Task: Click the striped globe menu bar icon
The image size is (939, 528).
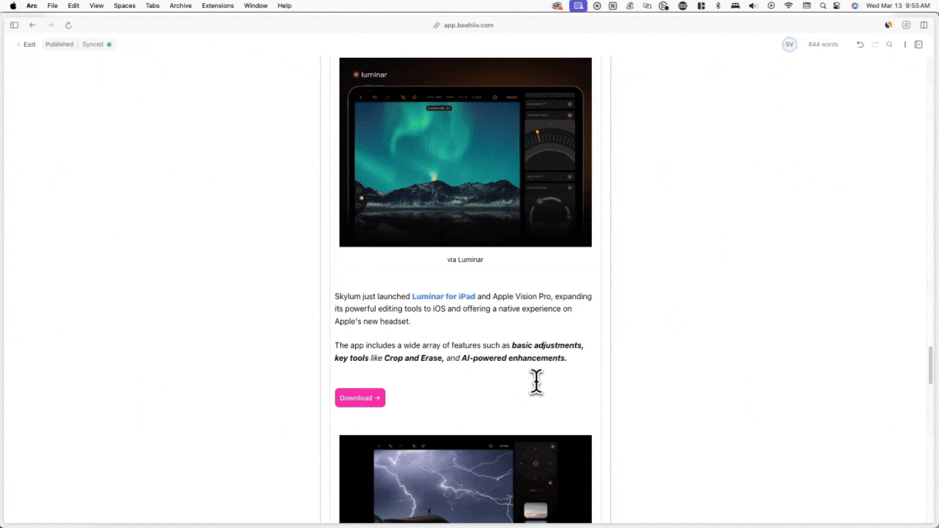Action: tap(683, 6)
